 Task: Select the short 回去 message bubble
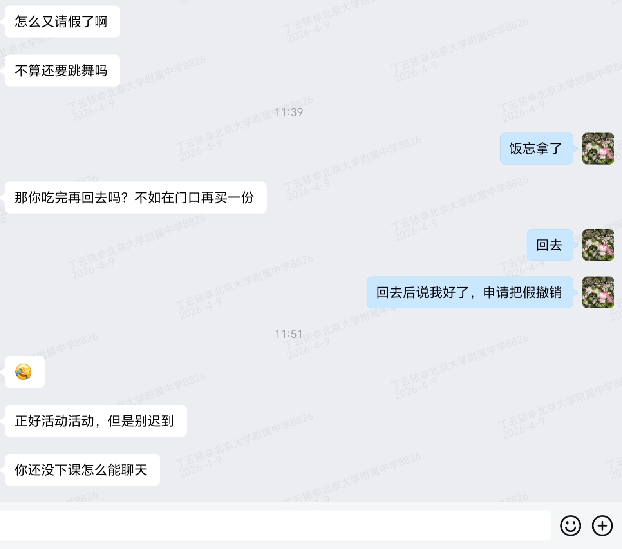[550, 245]
